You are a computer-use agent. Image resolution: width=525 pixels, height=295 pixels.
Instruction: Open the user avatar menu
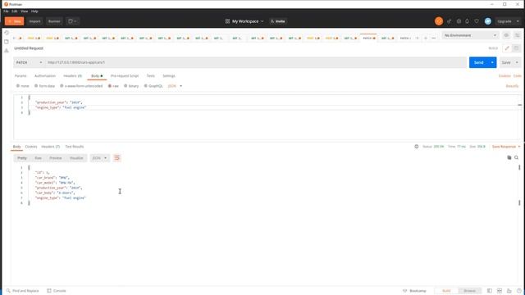(488, 21)
